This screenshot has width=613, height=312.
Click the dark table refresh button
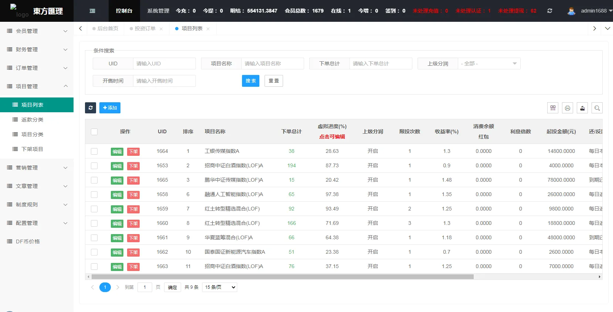coord(91,108)
